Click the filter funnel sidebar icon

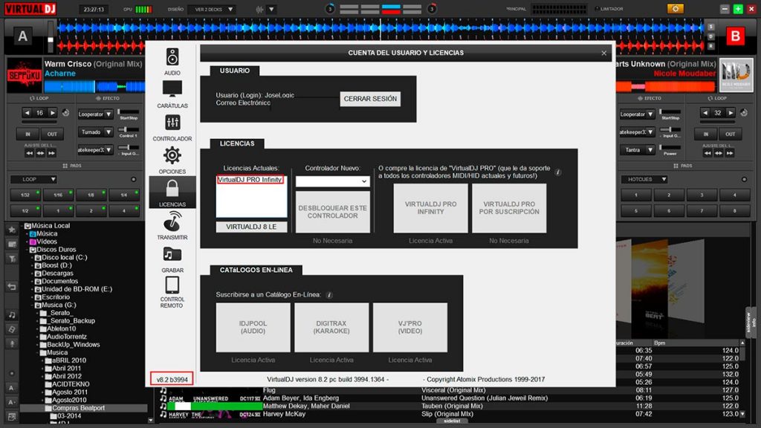[x=12, y=259]
